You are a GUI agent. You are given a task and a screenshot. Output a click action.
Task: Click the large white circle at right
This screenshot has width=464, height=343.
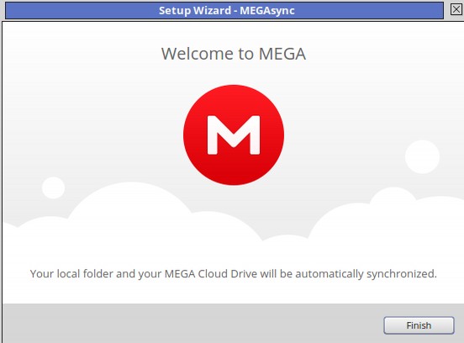coord(422,157)
